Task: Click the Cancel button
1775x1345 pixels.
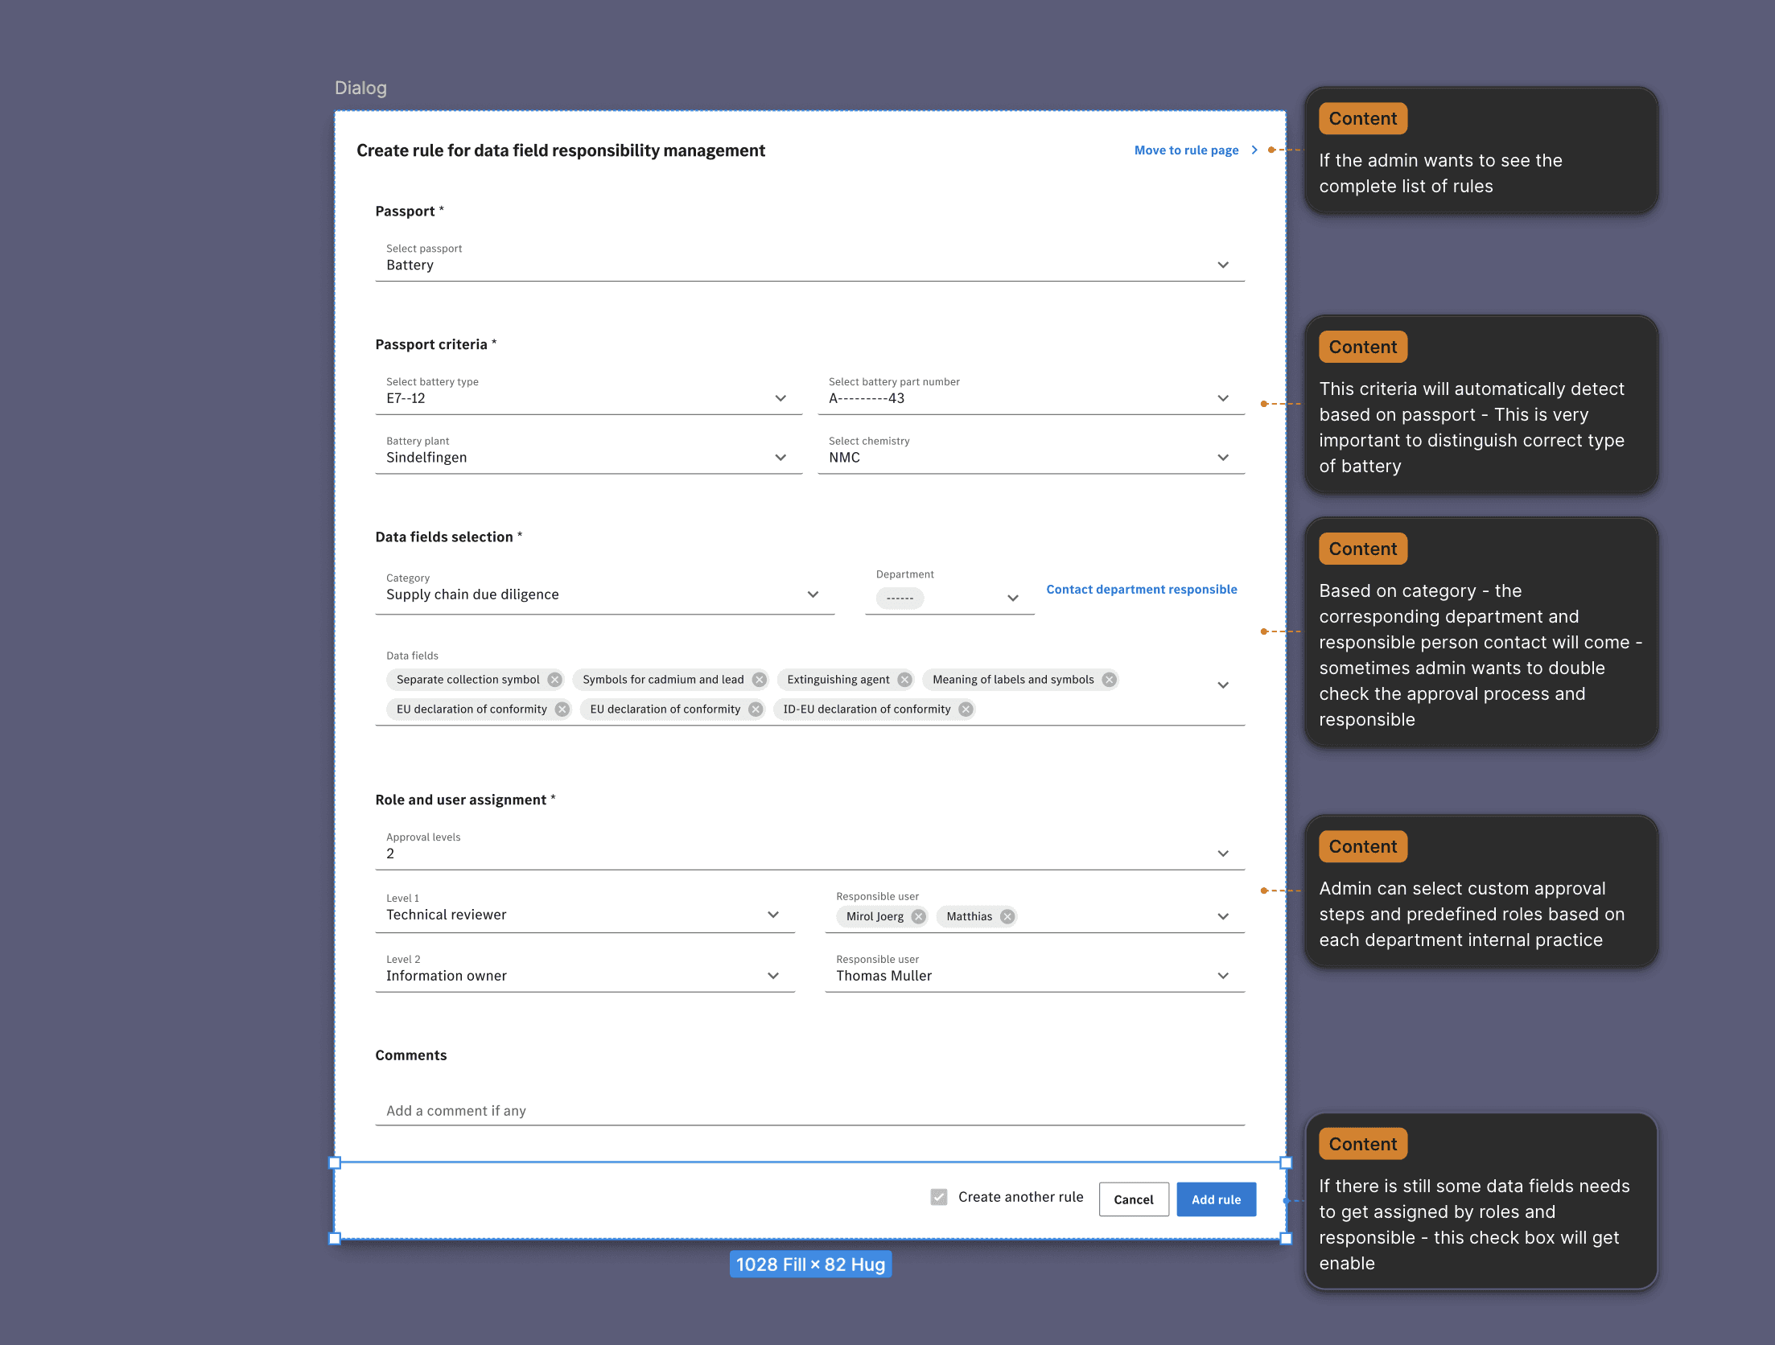Action: pos(1134,1199)
